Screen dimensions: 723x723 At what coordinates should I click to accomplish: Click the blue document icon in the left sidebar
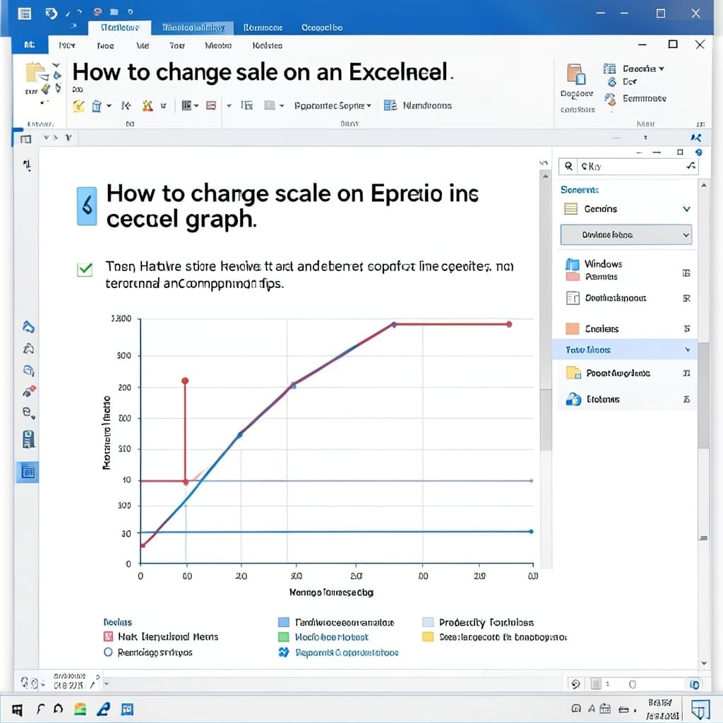pos(28,439)
